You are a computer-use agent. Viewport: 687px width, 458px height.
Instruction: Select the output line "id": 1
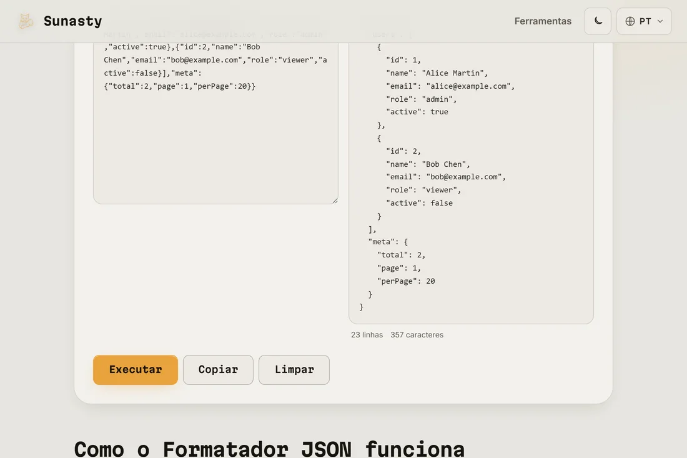pyautogui.click(x=403, y=60)
